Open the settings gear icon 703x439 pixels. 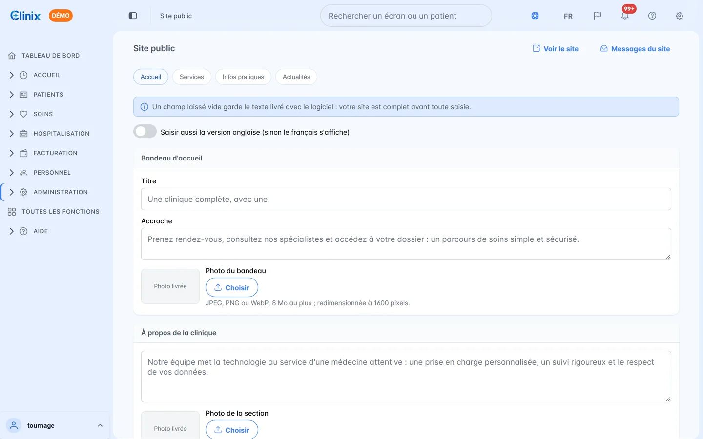pos(680,16)
